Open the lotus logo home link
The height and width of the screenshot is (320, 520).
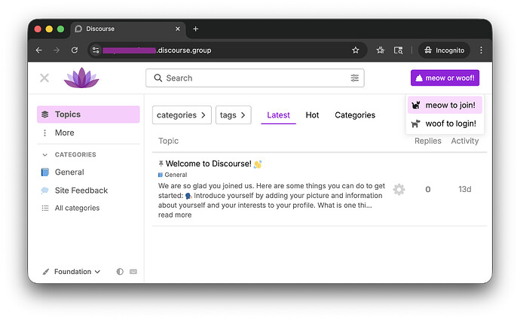click(x=81, y=78)
